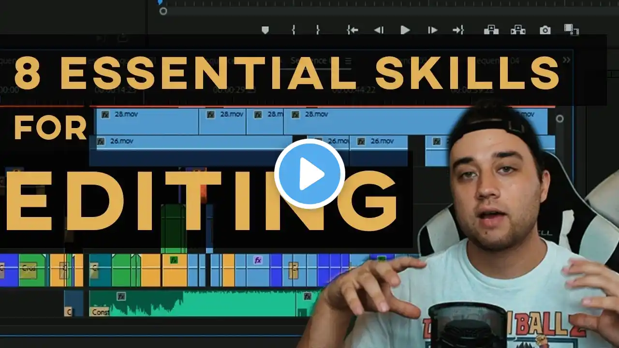
Task: Click the green fx badge on orange clip
Action: click(174, 260)
